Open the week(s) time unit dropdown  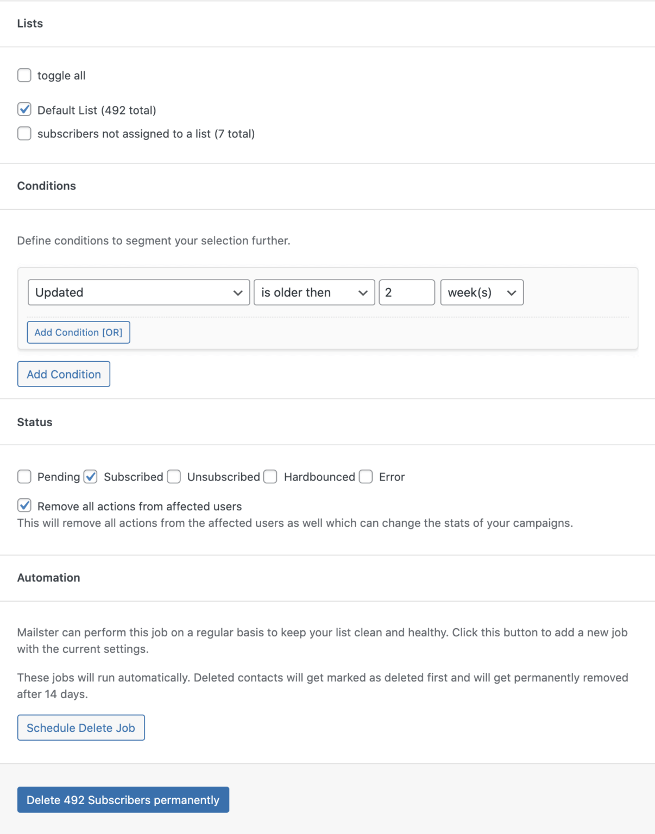tap(481, 292)
